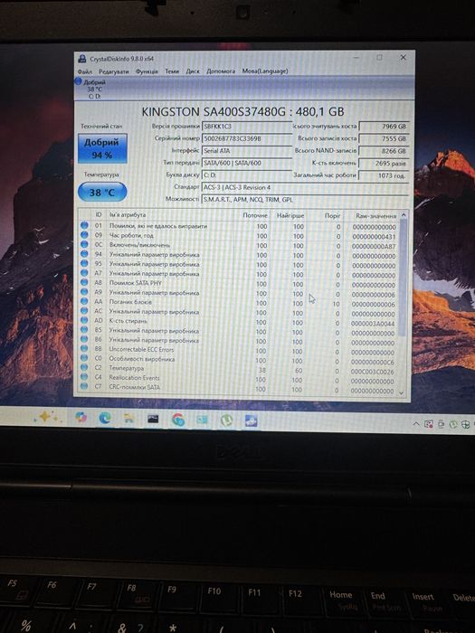475x633 pixels.
Task: Click the CrystalDiskInfo taskbar icon
Action: click(251, 421)
